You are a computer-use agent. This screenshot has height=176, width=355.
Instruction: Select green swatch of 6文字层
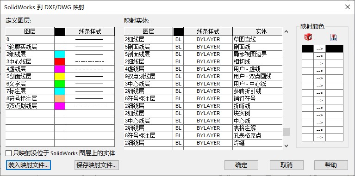pos(60,84)
